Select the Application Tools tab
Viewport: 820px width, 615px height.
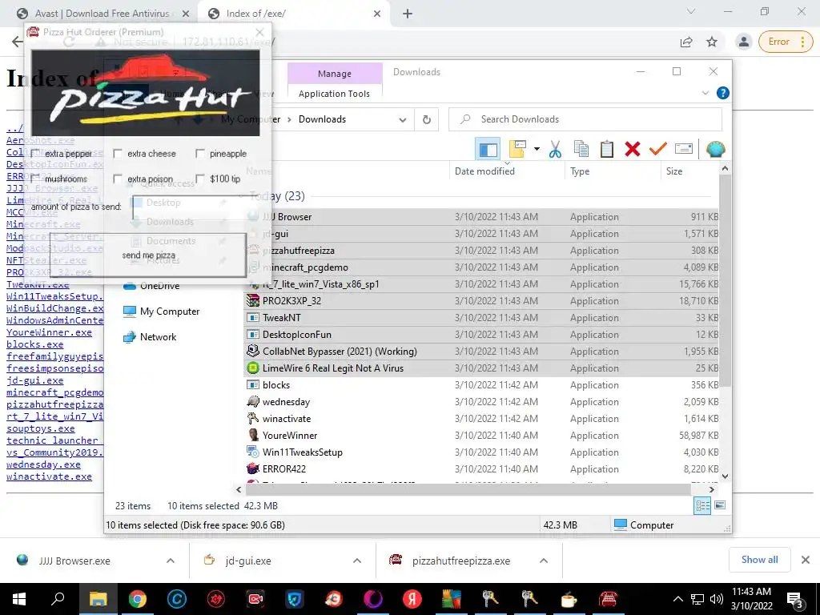click(334, 94)
